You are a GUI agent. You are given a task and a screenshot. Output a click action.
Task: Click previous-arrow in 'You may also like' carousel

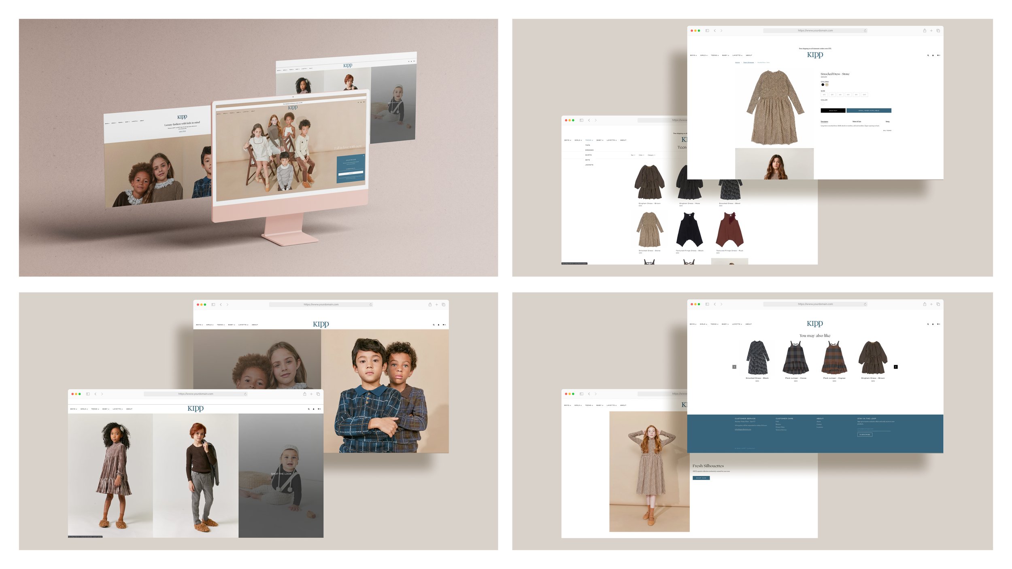tap(734, 367)
